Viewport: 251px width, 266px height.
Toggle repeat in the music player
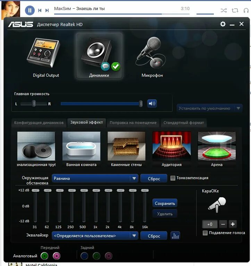click(235, 10)
